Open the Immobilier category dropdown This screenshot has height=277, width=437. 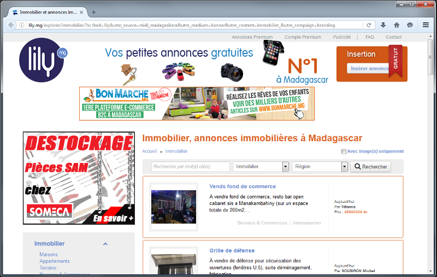coord(261,167)
